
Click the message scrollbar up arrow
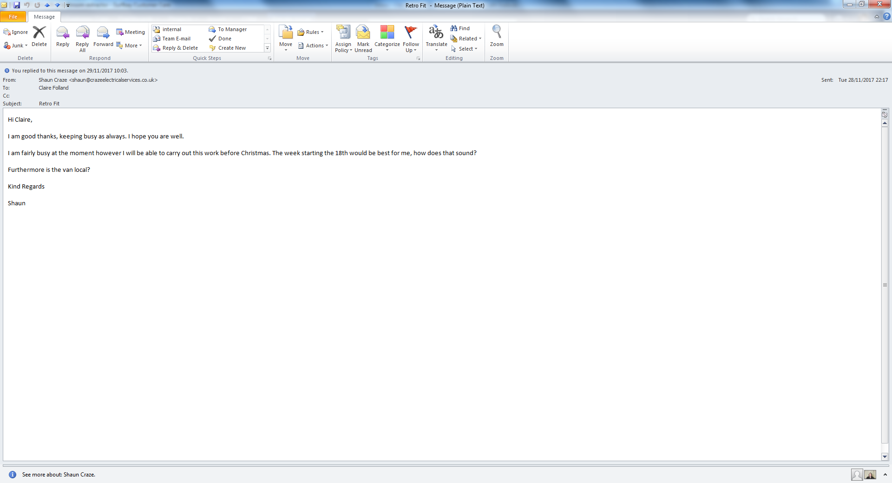pos(885,123)
